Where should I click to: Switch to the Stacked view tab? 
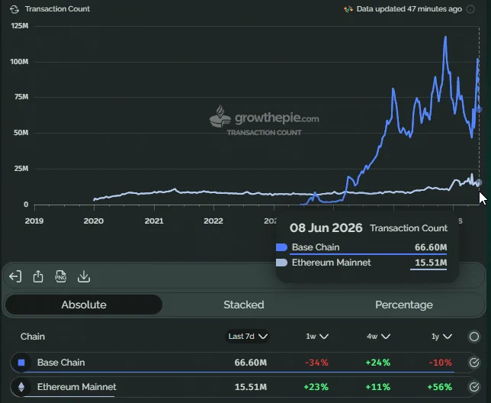[244, 305]
